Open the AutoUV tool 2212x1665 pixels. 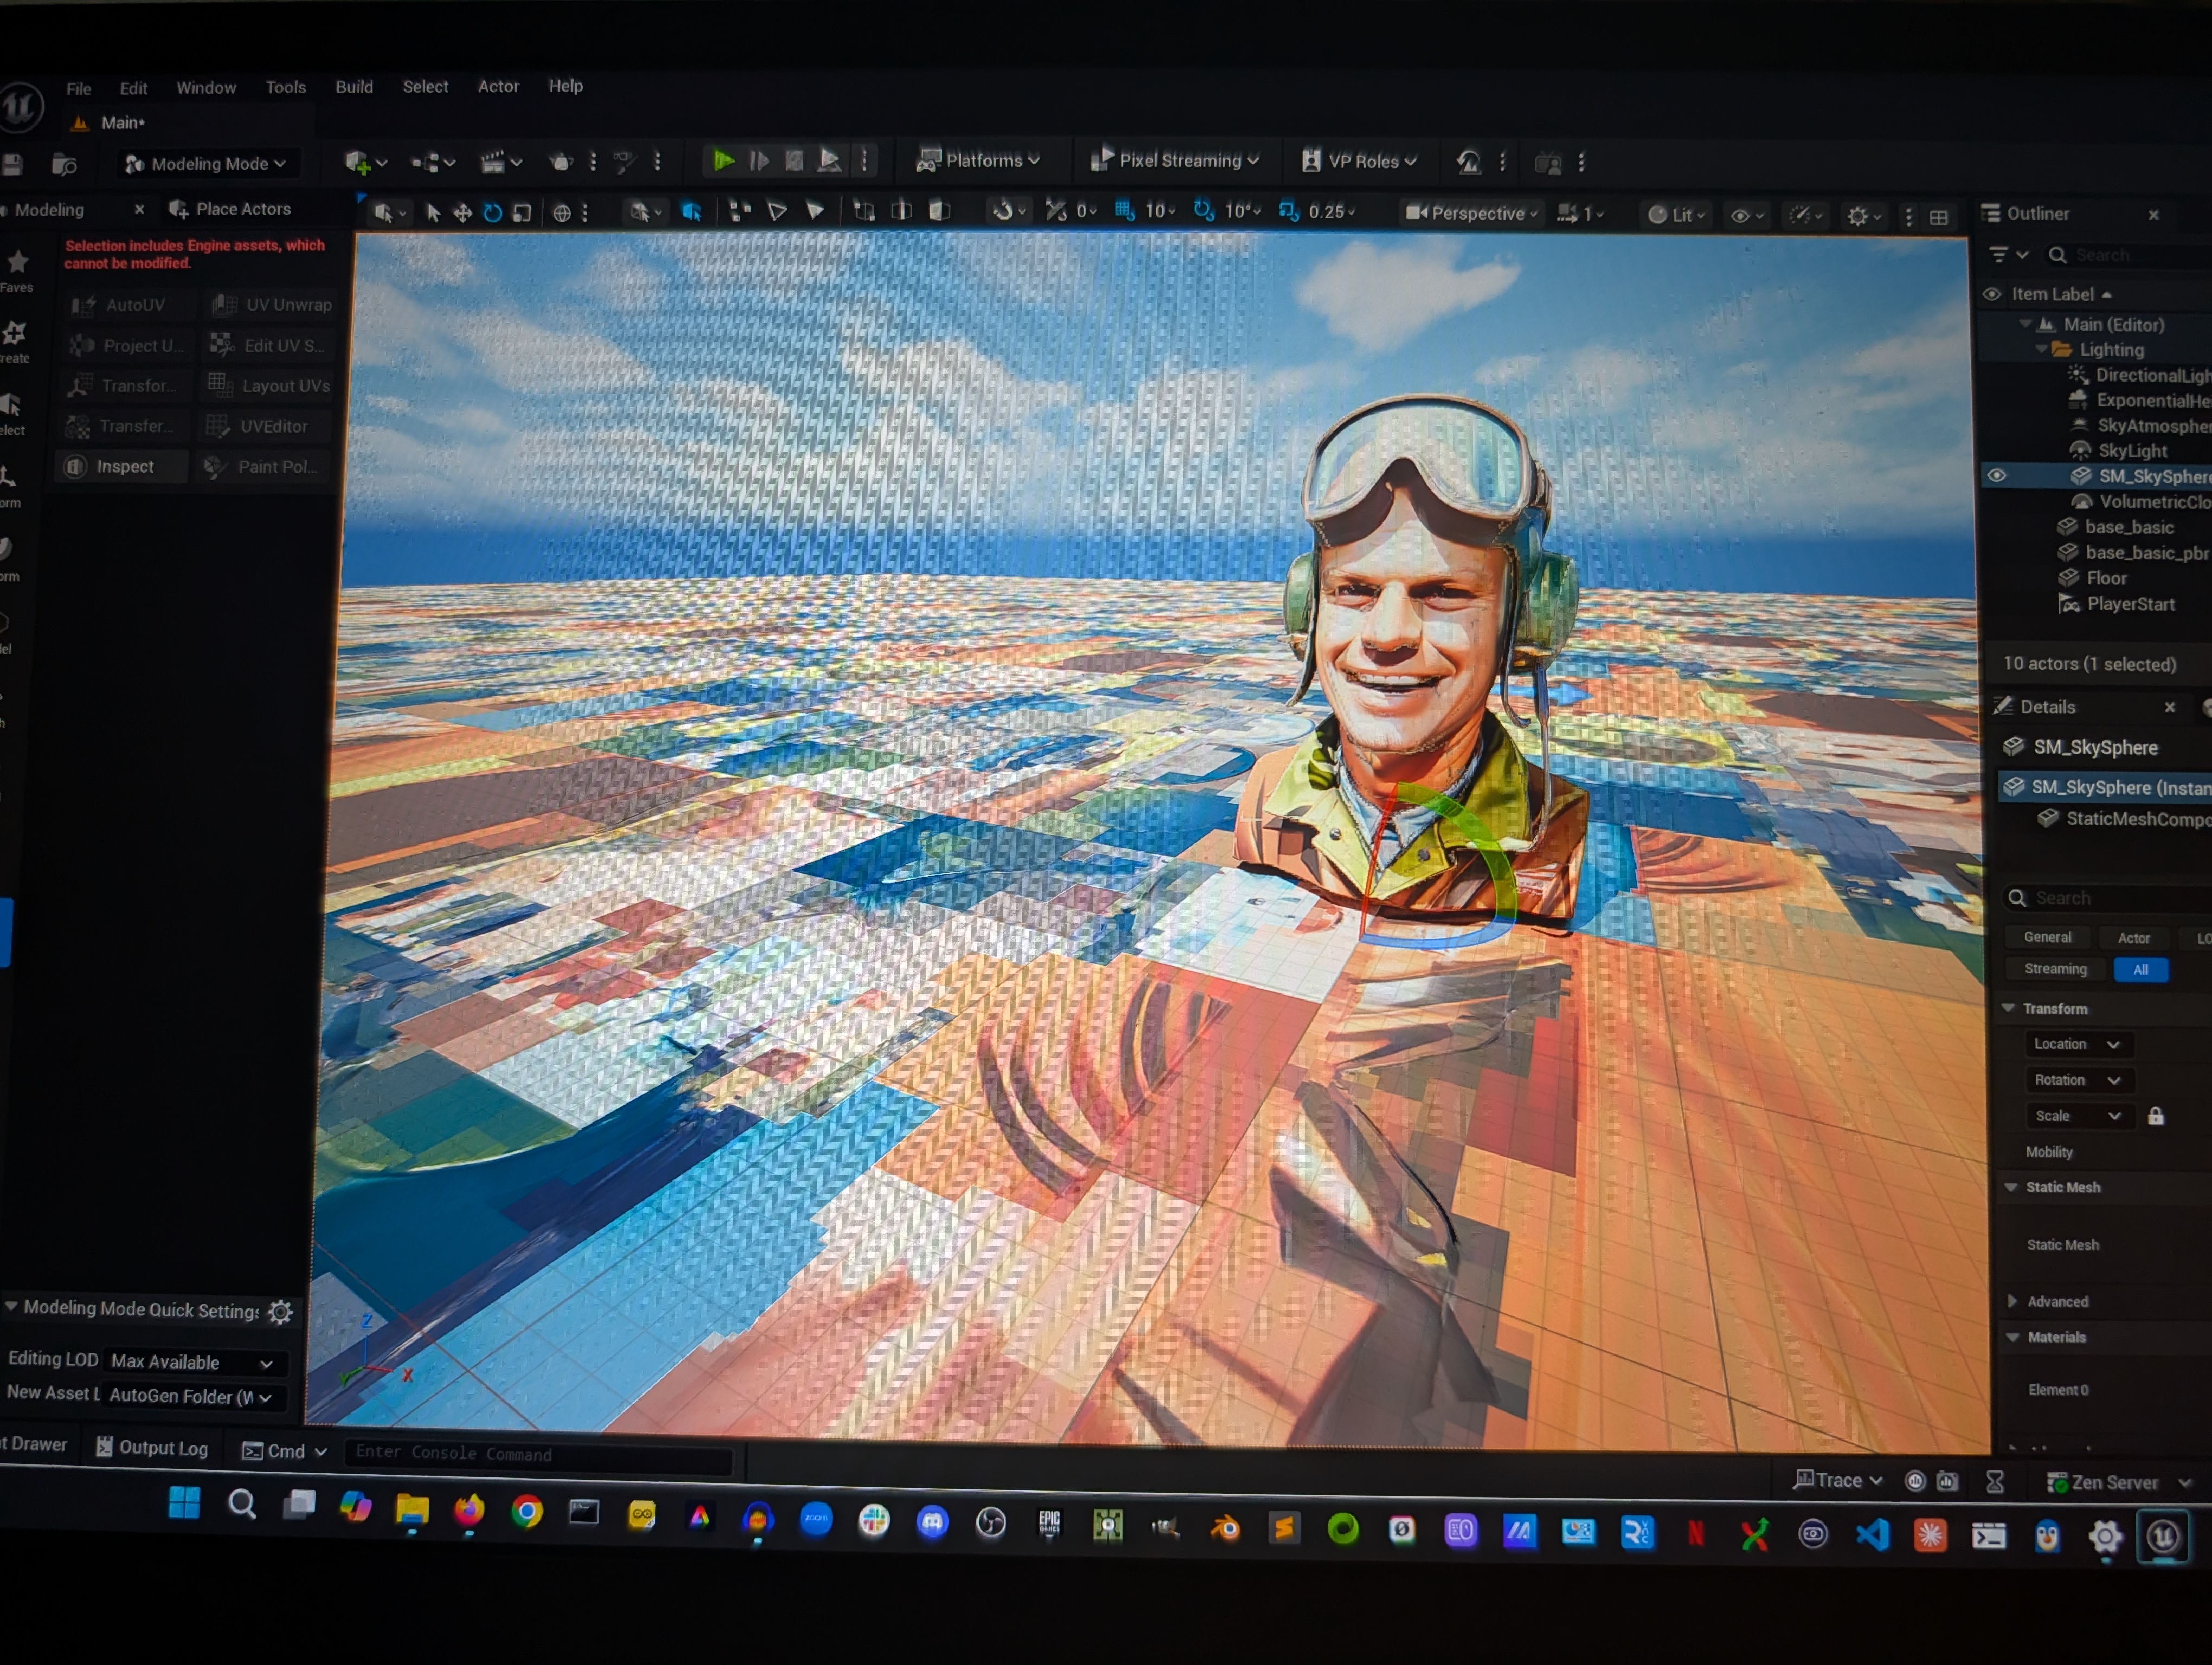pyautogui.click(x=127, y=304)
